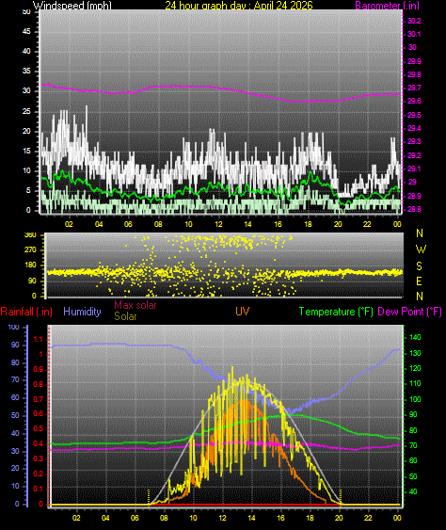Click the 24 hour graph day title
Image resolution: width=446 pixels, height=530 pixels.
pyautogui.click(x=239, y=5)
